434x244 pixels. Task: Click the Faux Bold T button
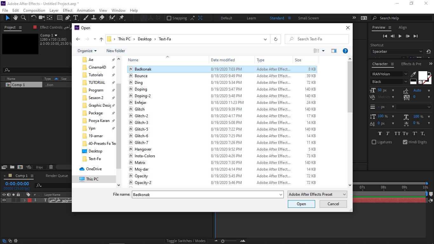(x=380, y=133)
